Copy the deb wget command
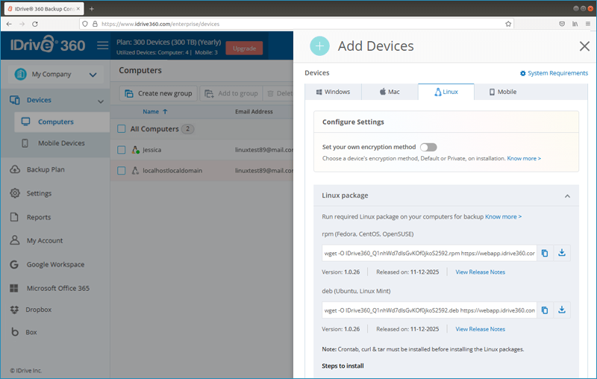Viewport: 597px width, 379px height. tap(545, 310)
